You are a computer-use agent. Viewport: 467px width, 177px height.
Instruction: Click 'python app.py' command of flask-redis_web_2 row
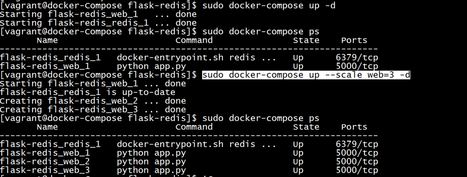151,162
